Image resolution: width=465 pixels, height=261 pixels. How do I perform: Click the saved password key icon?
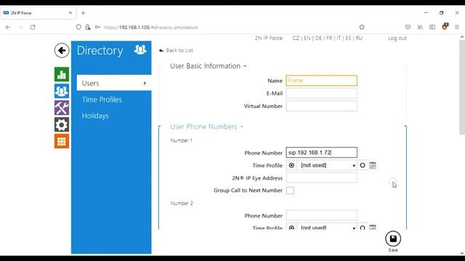point(97,28)
